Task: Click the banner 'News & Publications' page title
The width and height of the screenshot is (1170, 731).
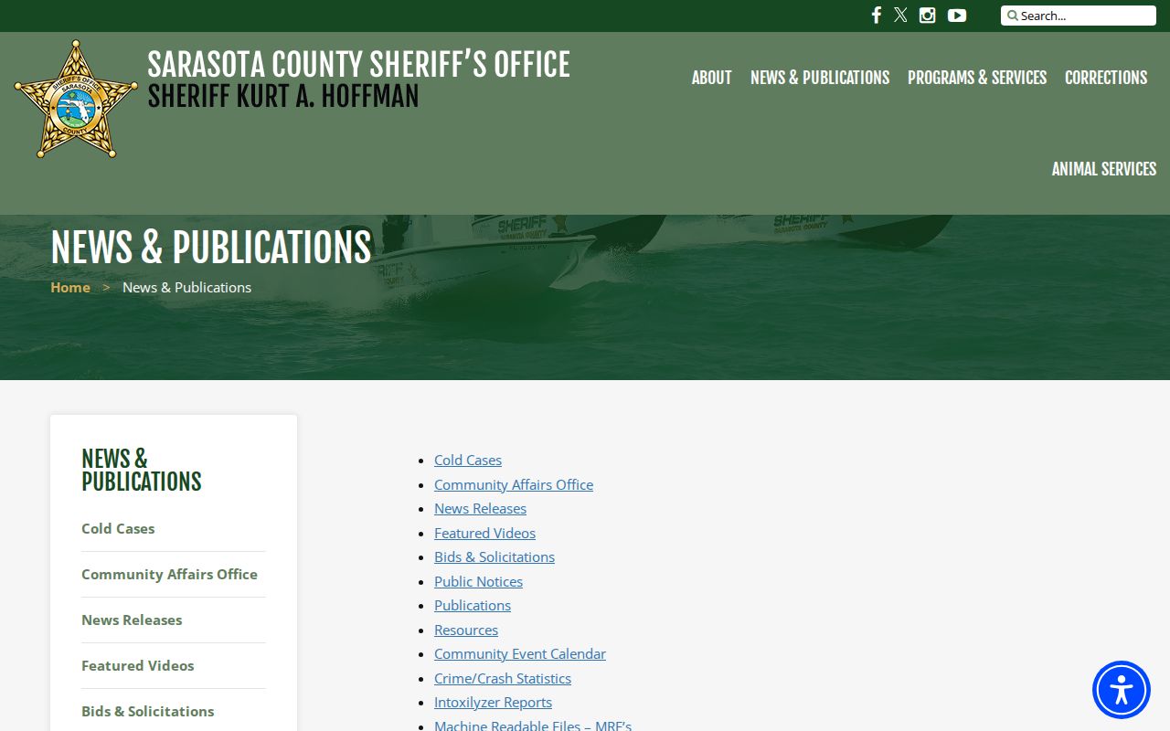Action: tap(211, 247)
